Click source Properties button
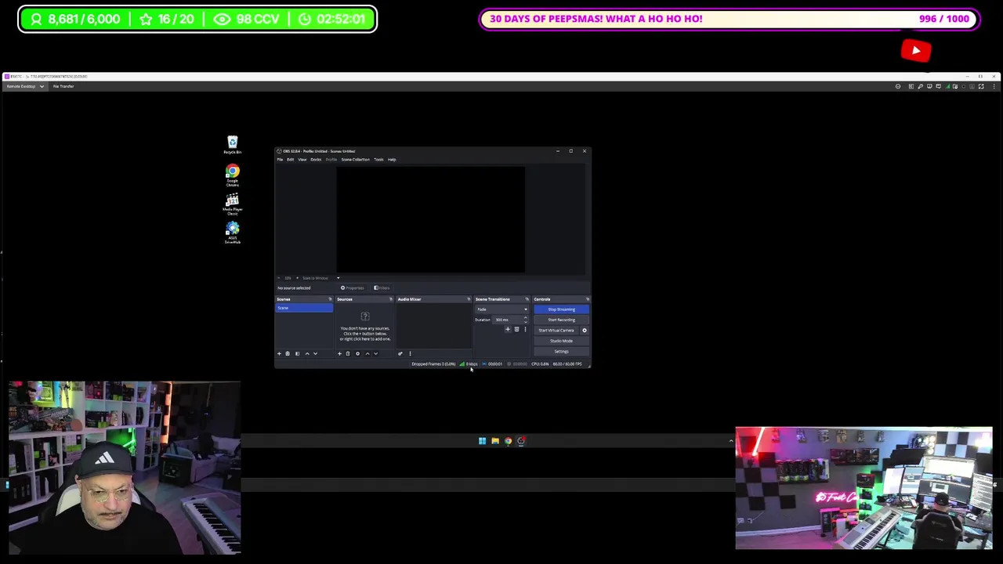The width and height of the screenshot is (1003, 564). pos(353,288)
